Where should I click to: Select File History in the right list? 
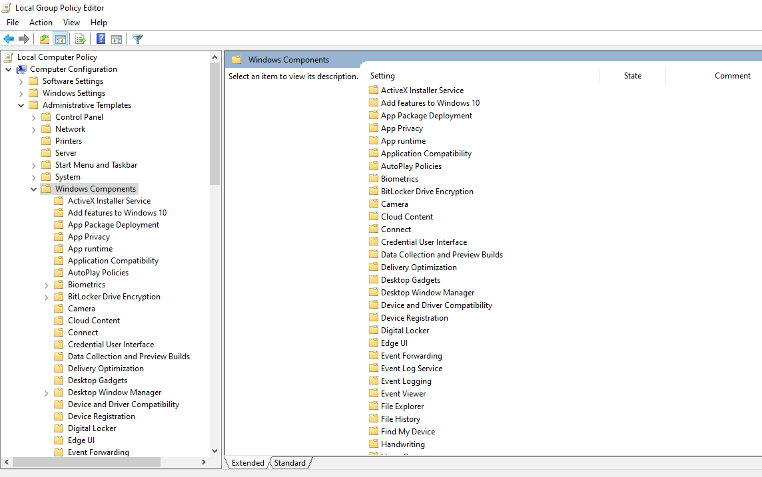coord(400,418)
